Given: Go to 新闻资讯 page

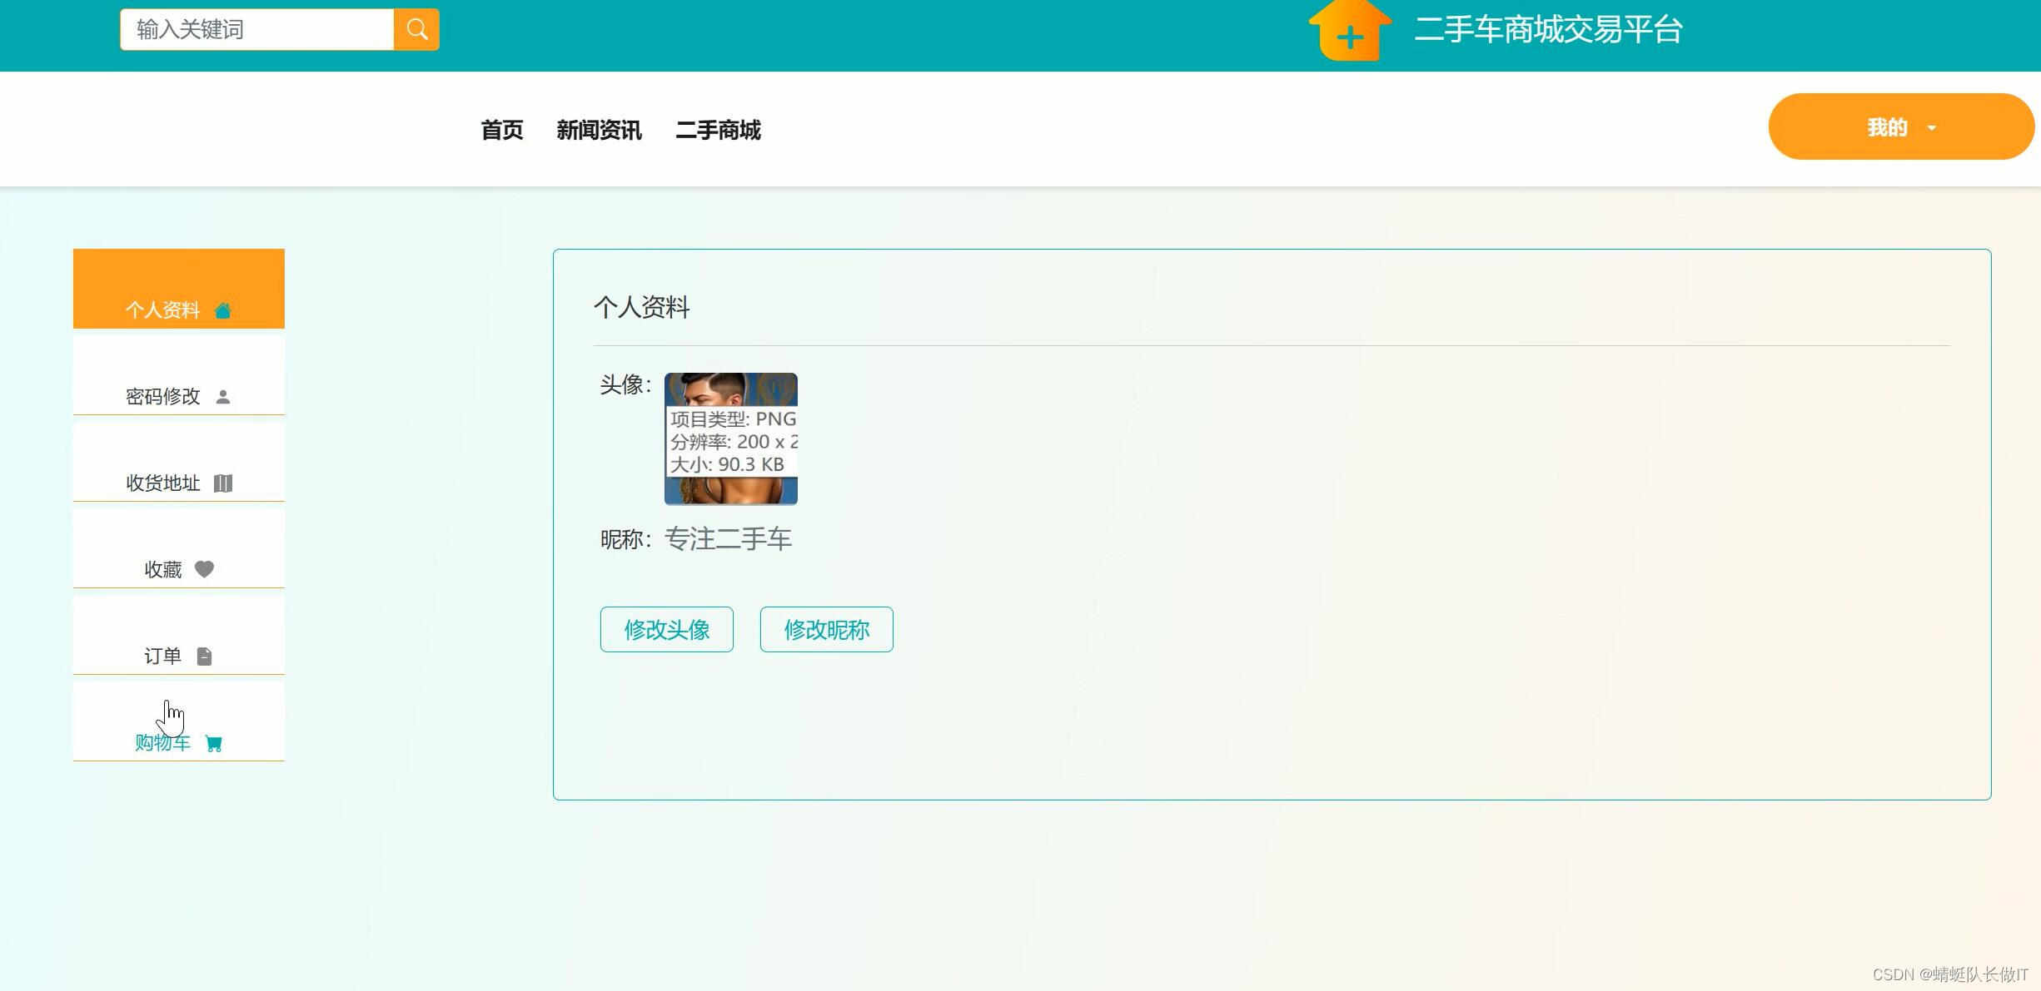Looking at the screenshot, I should [599, 130].
